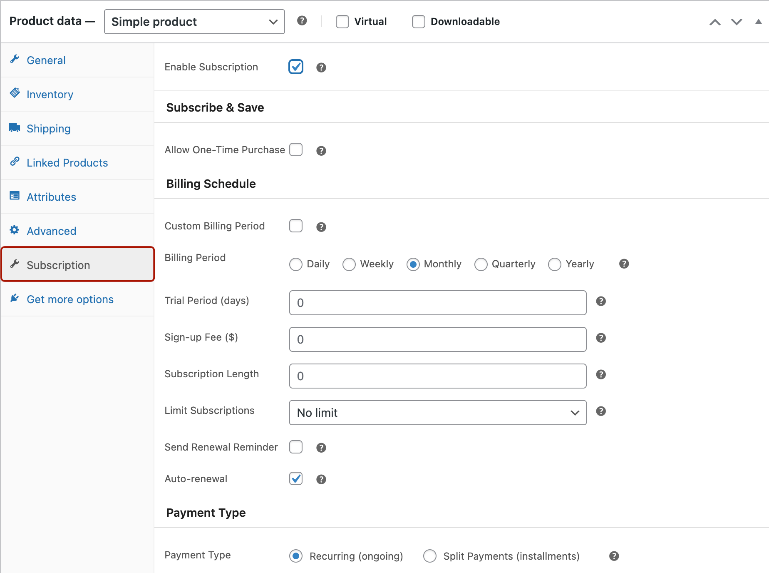Viewport: 769px width, 573px height.
Task: Click help icon beside Payment Type options
Action: coord(614,556)
